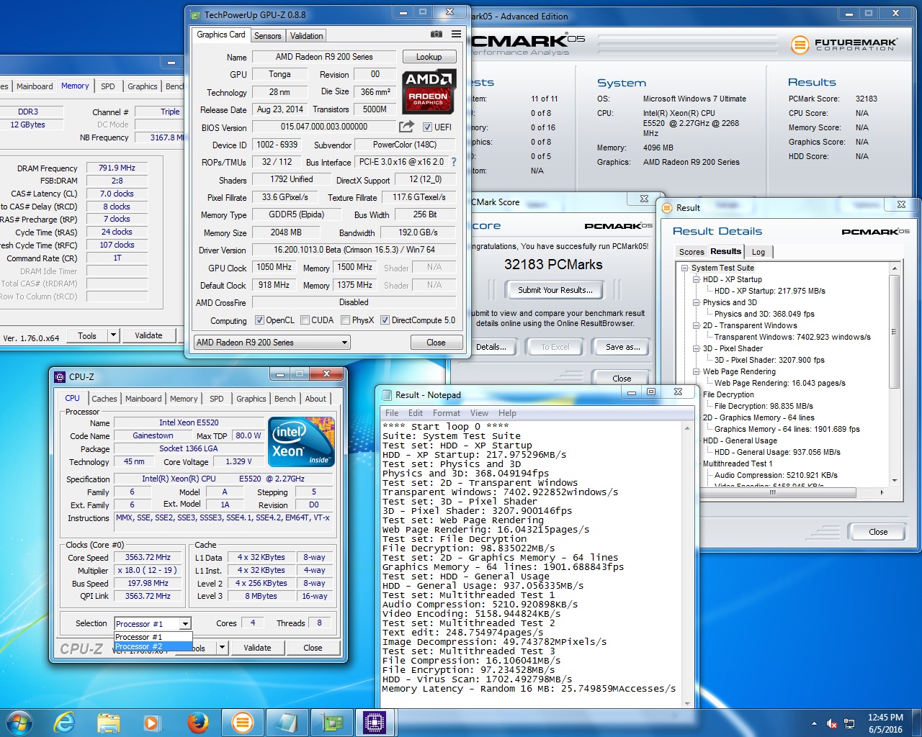Open the About tab in CPU-Z
This screenshot has width=922, height=737.
315,399
